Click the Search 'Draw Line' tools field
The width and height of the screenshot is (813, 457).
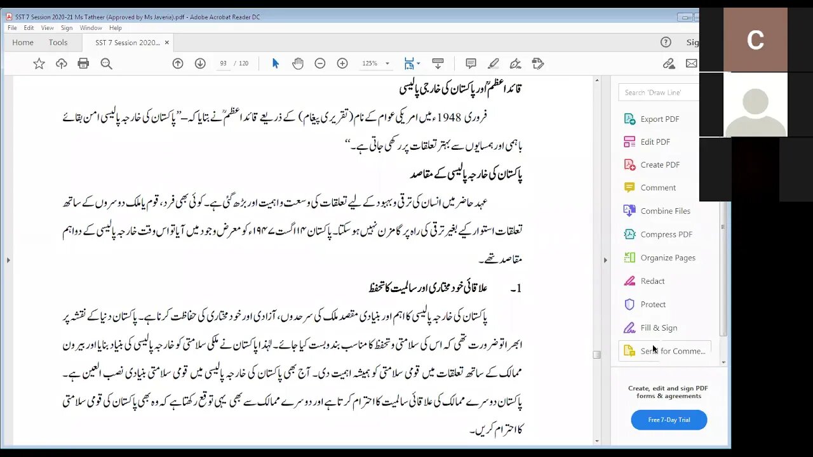(x=659, y=93)
